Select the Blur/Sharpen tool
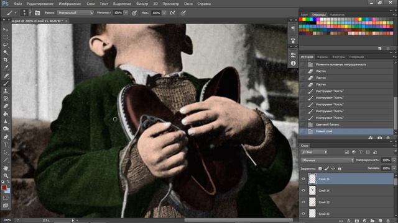Screen dimensions: 398x223 (6, 121)
